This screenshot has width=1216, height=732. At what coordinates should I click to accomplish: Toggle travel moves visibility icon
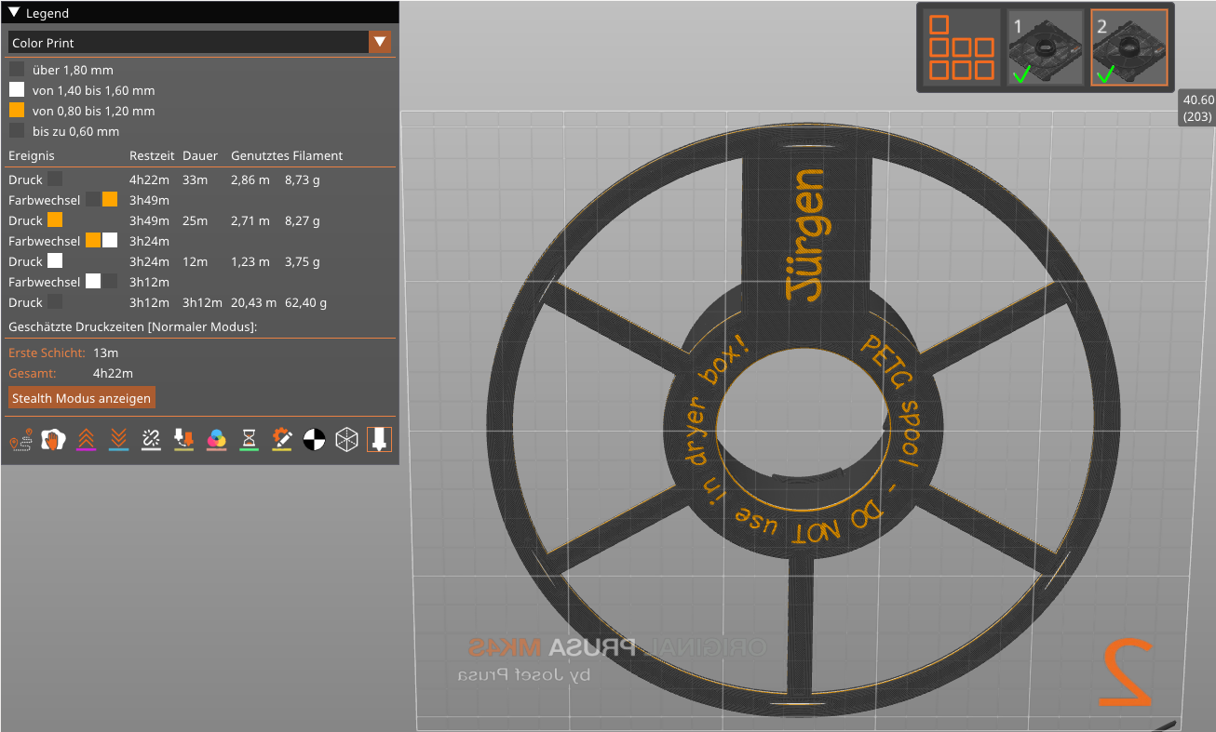click(x=20, y=441)
